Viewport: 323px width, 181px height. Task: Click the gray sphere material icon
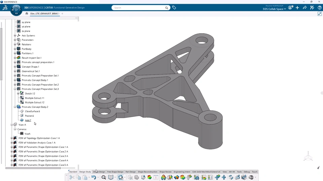[x=251, y=177]
